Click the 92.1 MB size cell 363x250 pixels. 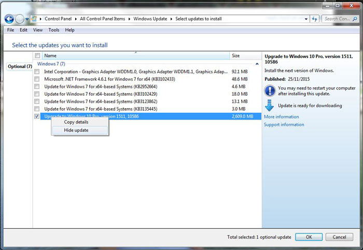pos(240,72)
